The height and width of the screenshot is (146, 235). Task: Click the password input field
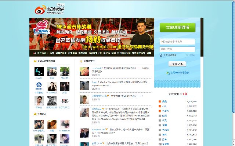[177, 49]
